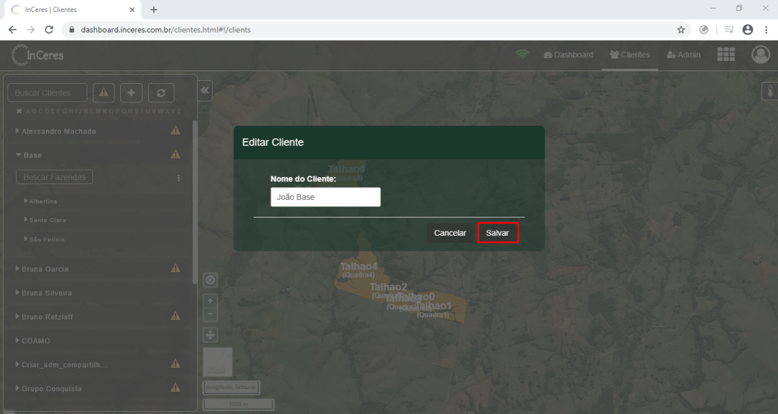
Task: Click the Talhao2 map label
Action: [x=388, y=287]
